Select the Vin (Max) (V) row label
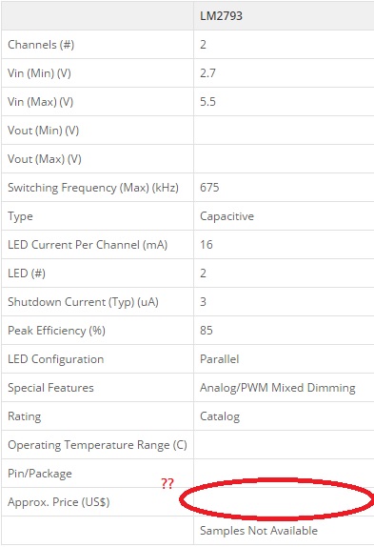The width and height of the screenshot is (374, 547). [40, 102]
